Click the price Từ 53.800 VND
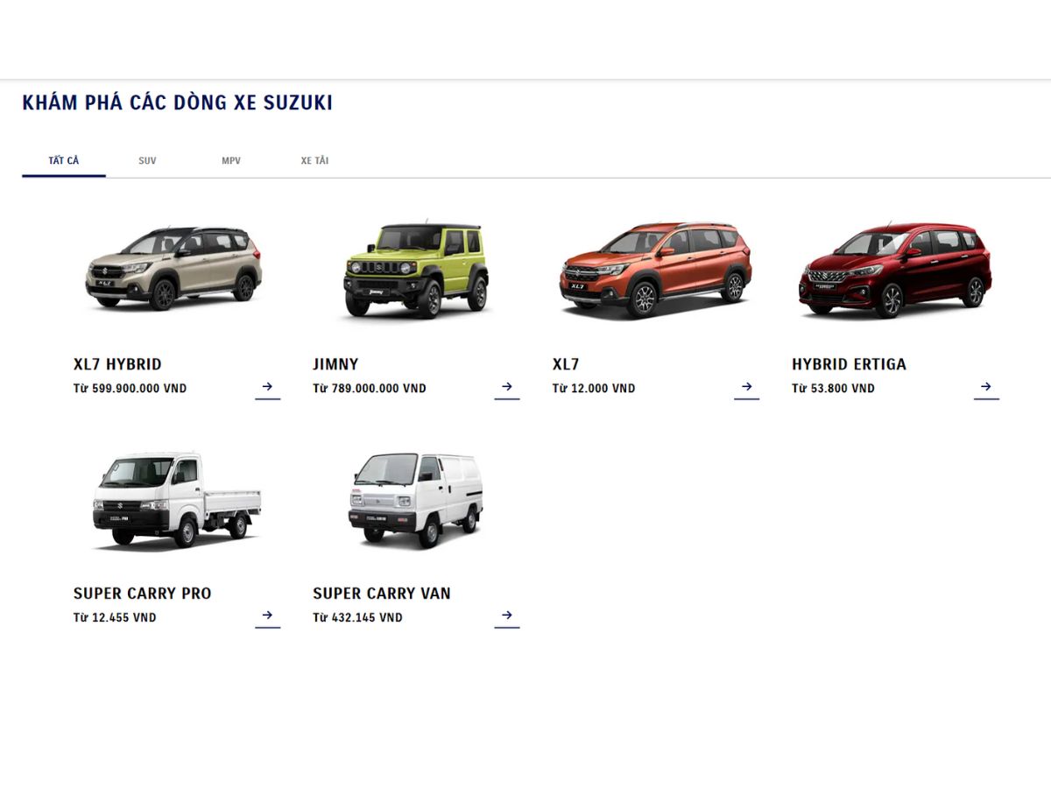 pos(833,389)
